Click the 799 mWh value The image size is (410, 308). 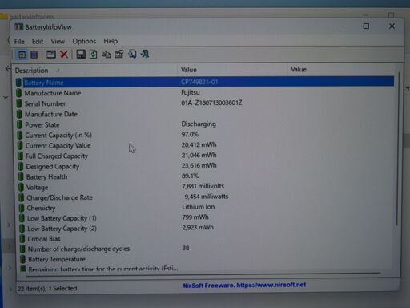[195, 217]
